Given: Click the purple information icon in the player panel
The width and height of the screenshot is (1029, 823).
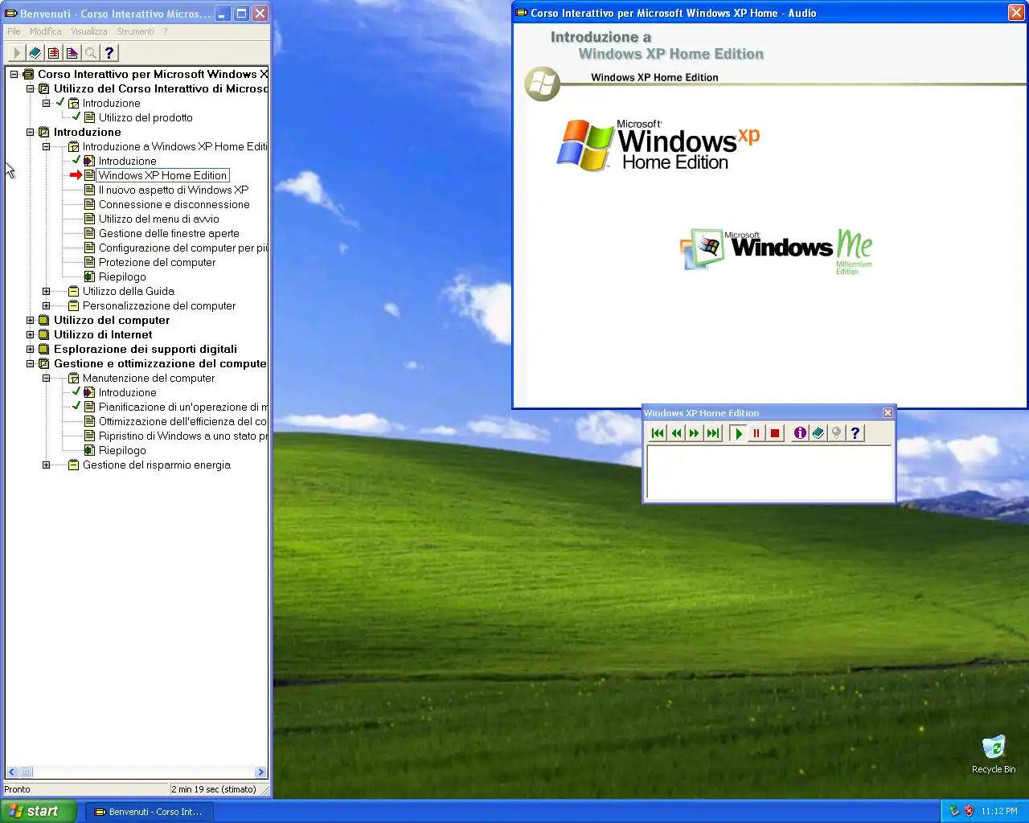Looking at the screenshot, I should (800, 433).
